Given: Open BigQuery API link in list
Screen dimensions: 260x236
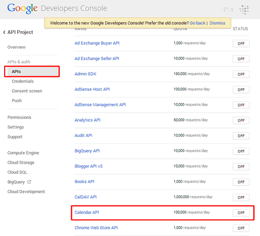Looking at the screenshot, I should pyautogui.click(x=87, y=151).
